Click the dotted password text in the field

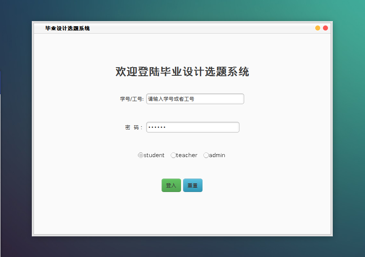pos(159,127)
